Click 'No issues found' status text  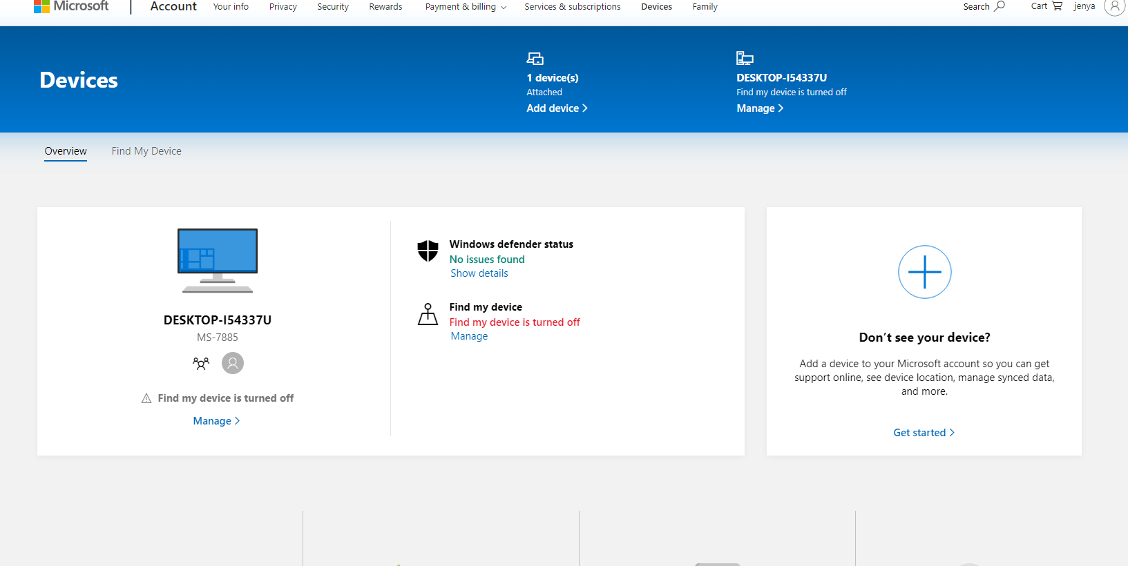coord(487,260)
